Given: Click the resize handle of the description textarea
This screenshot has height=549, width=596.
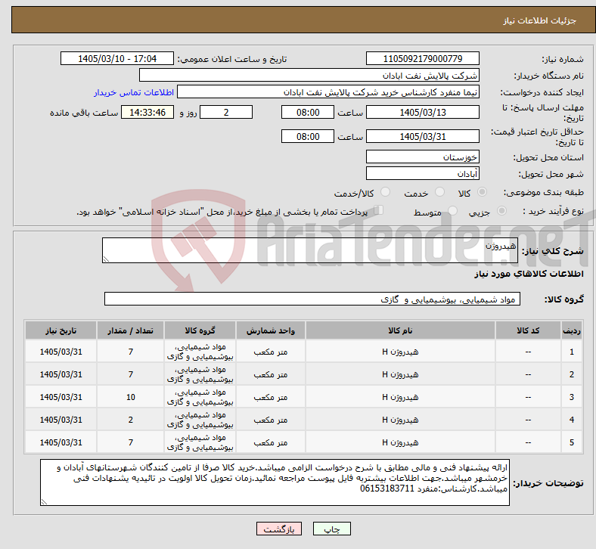Looking at the screenshot, I should click(x=106, y=259).
